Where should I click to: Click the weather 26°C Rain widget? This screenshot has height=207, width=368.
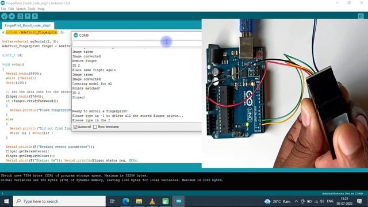tap(277, 201)
